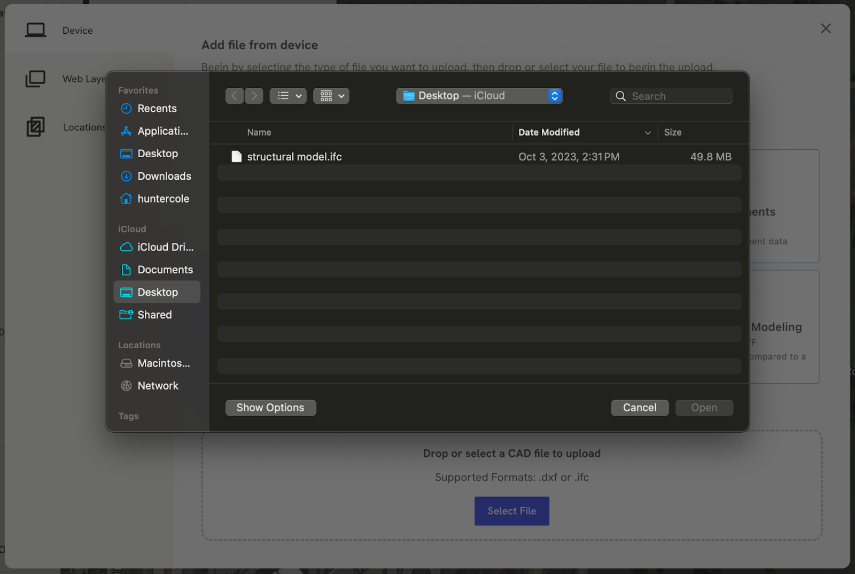The width and height of the screenshot is (855, 574).
Task: Open Applications in the sidebar
Action: point(157,131)
